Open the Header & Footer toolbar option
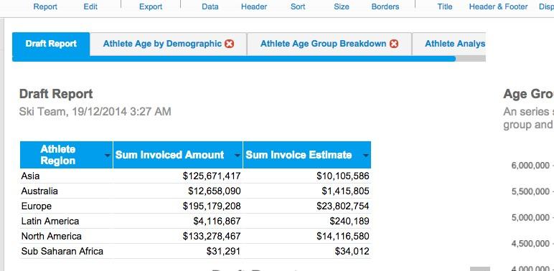The width and height of the screenshot is (554, 271). tap(498, 6)
